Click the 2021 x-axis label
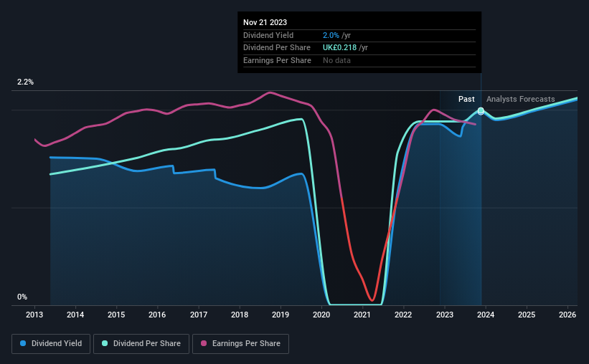The image size is (589, 364). [x=362, y=315]
